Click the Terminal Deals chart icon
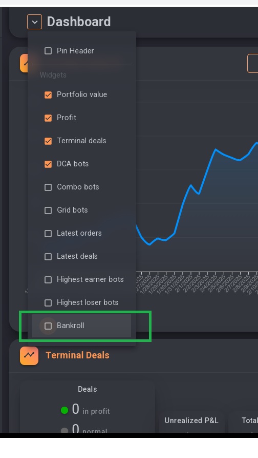 point(29,355)
